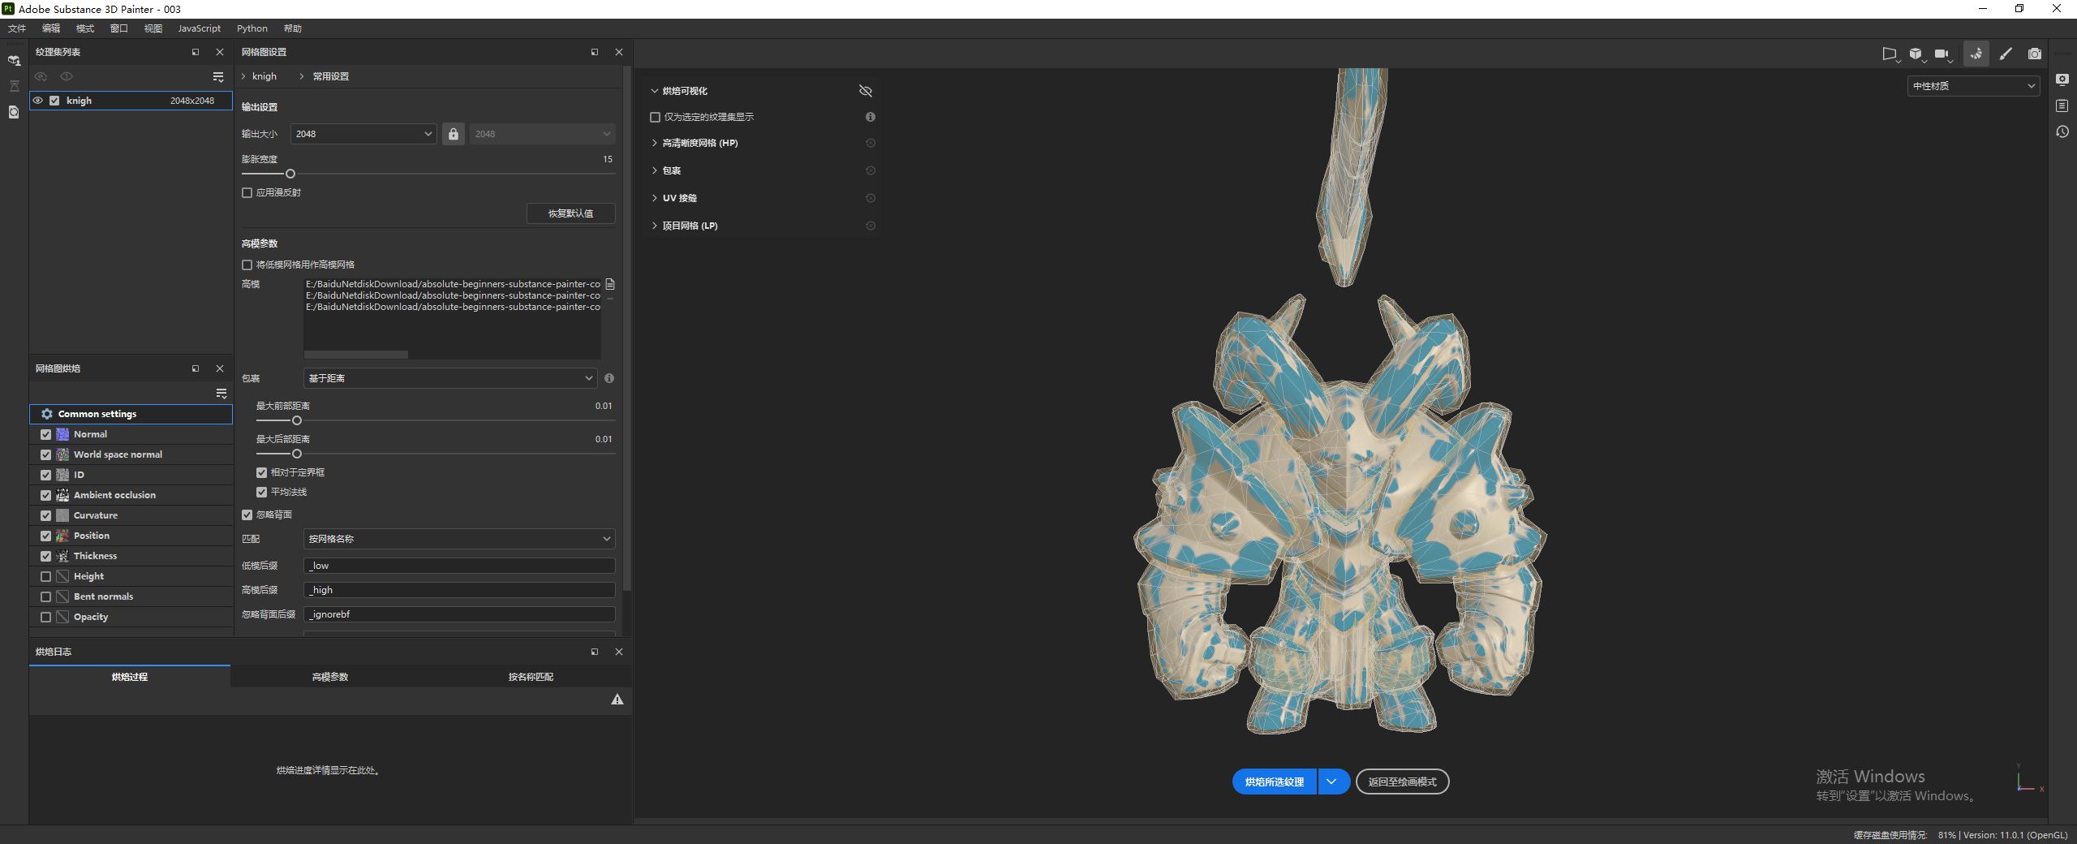Enable the Opacity mesh map
Screen dimensions: 2077x844
pyautogui.click(x=45, y=617)
